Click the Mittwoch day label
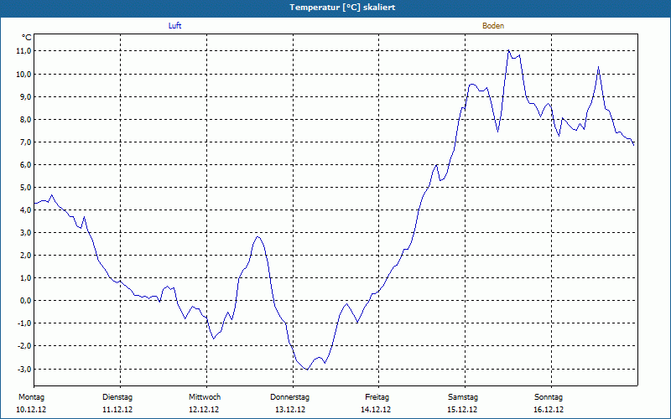 coord(205,397)
